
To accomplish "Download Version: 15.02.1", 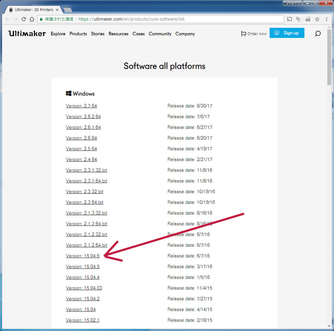I will coord(83,320).
